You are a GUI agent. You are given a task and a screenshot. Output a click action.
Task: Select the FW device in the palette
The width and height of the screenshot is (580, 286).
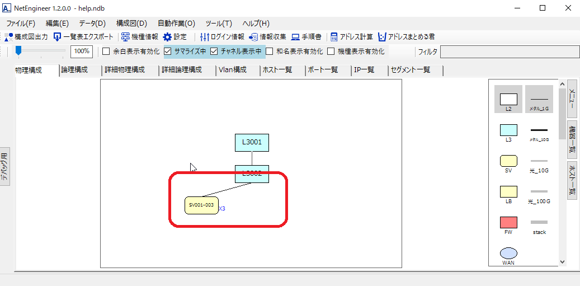(508, 222)
